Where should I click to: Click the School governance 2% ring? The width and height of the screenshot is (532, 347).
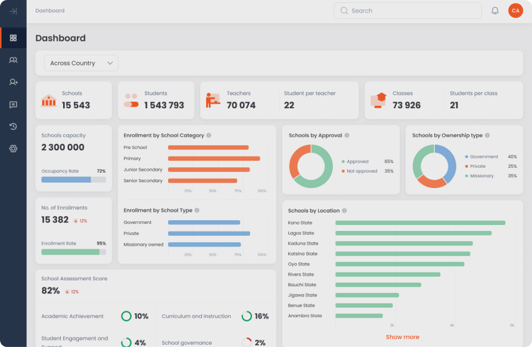point(247,342)
